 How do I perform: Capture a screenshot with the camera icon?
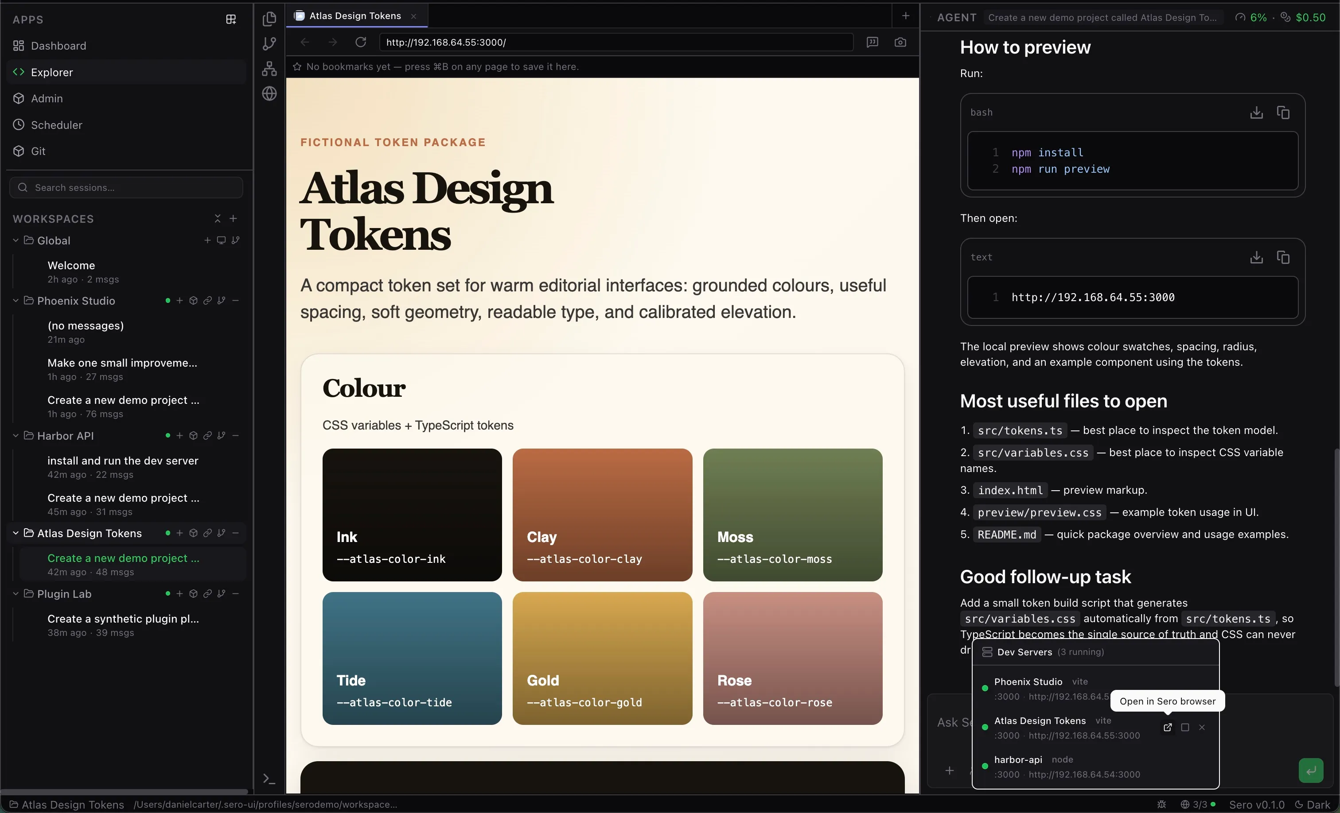tap(900, 42)
